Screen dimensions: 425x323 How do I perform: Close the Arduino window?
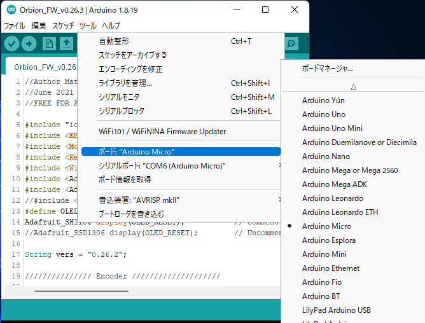(x=295, y=10)
